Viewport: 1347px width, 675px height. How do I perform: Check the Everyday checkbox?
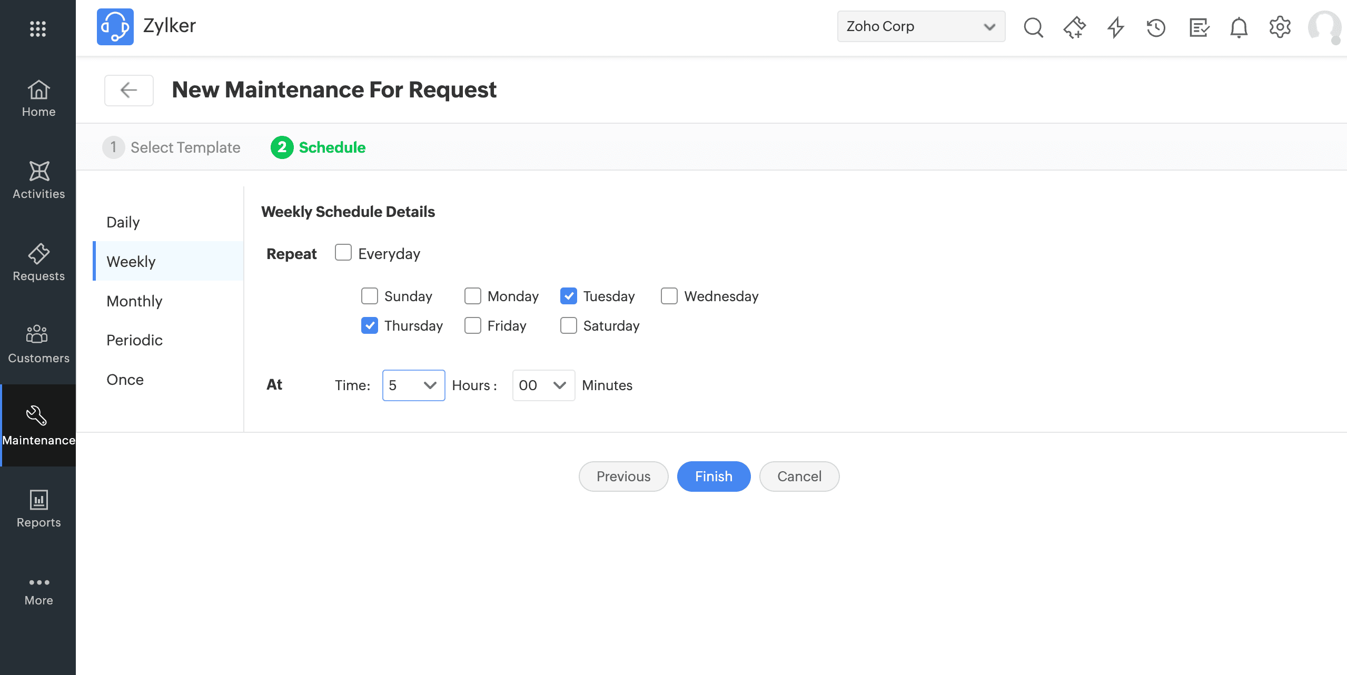click(343, 253)
